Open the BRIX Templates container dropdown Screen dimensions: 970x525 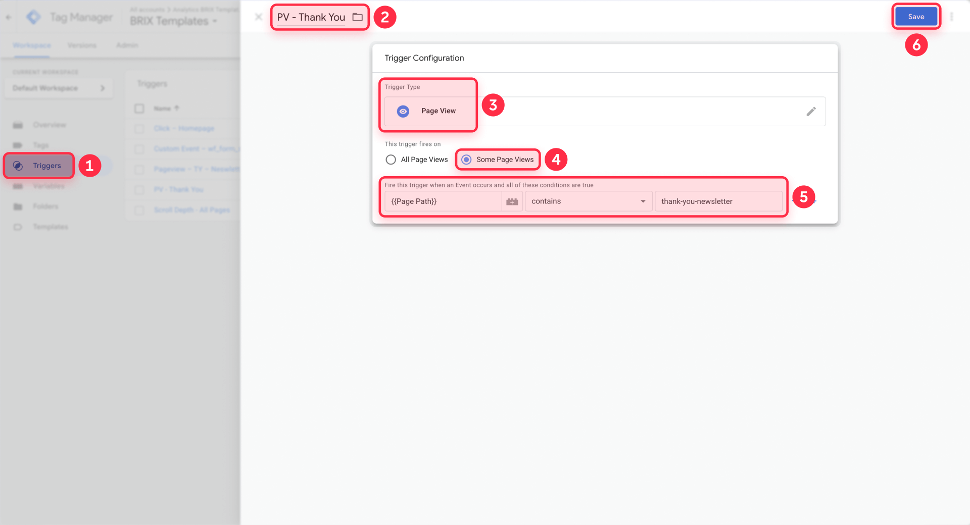point(173,21)
